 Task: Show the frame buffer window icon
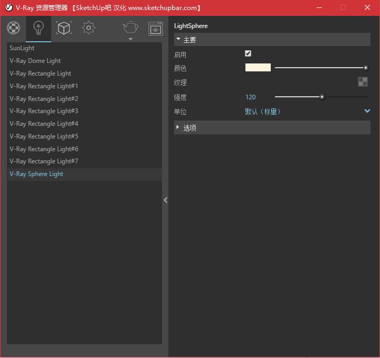156,29
